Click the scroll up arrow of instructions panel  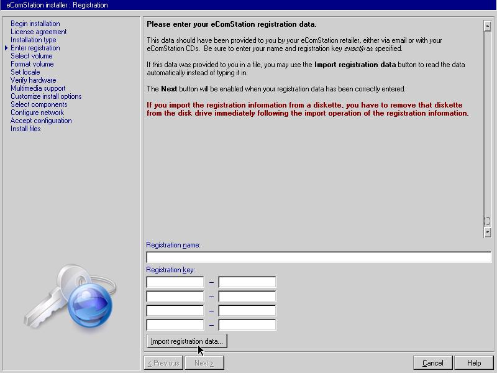tap(488, 25)
